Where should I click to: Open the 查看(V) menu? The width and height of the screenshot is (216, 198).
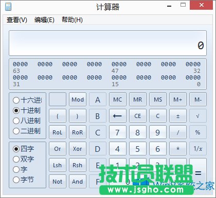(x=17, y=20)
